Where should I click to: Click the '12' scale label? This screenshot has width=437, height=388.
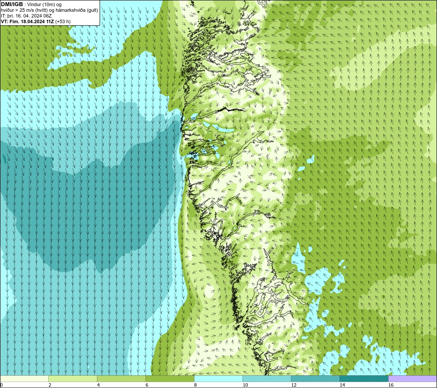point(294,385)
